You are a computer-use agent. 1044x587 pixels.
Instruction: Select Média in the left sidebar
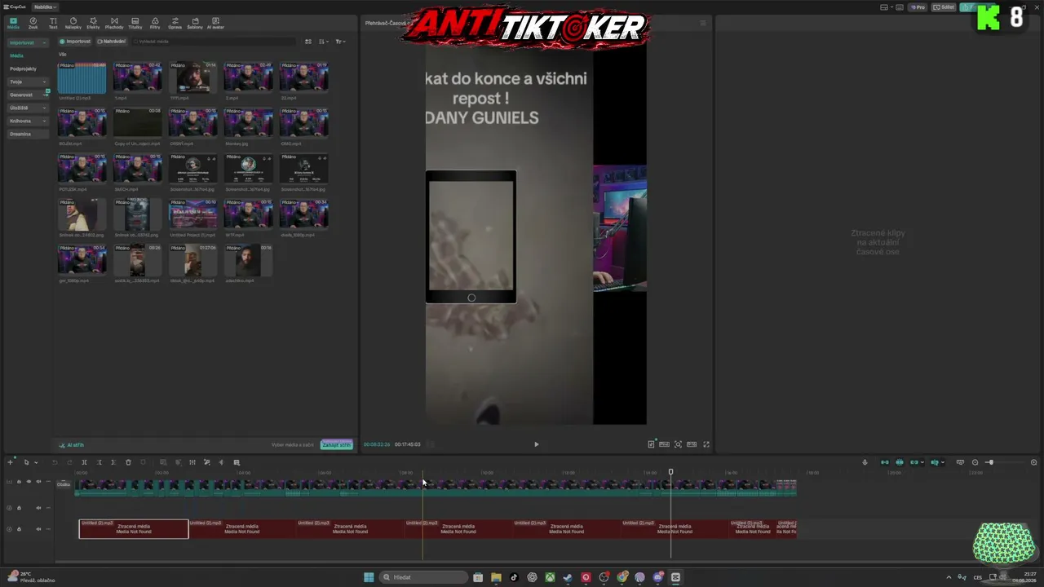(16, 55)
